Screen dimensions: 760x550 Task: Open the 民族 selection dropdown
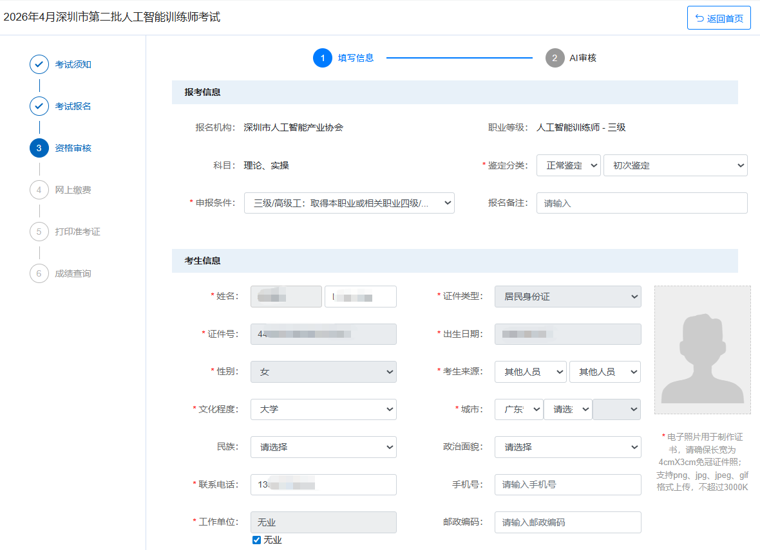[323, 447]
